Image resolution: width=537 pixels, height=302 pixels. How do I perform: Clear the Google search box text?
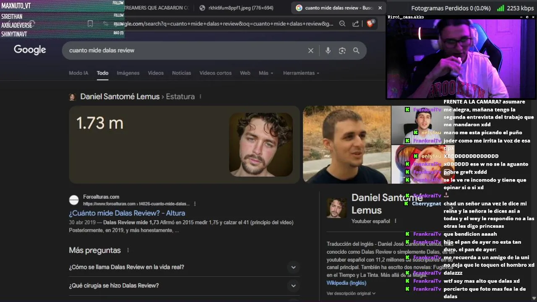pyautogui.click(x=311, y=50)
